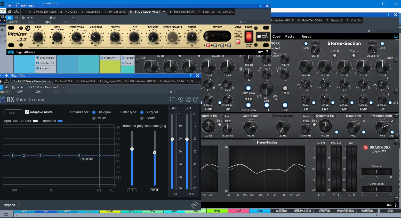Expand dropdown beside RX window gear icon
Viewport: 401px width, 218px height.
coord(175,92)
